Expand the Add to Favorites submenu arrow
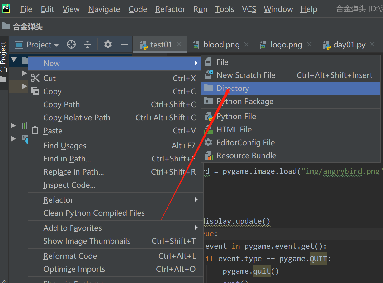This screenshot has height=283, width=383. (x=196, y=228)
